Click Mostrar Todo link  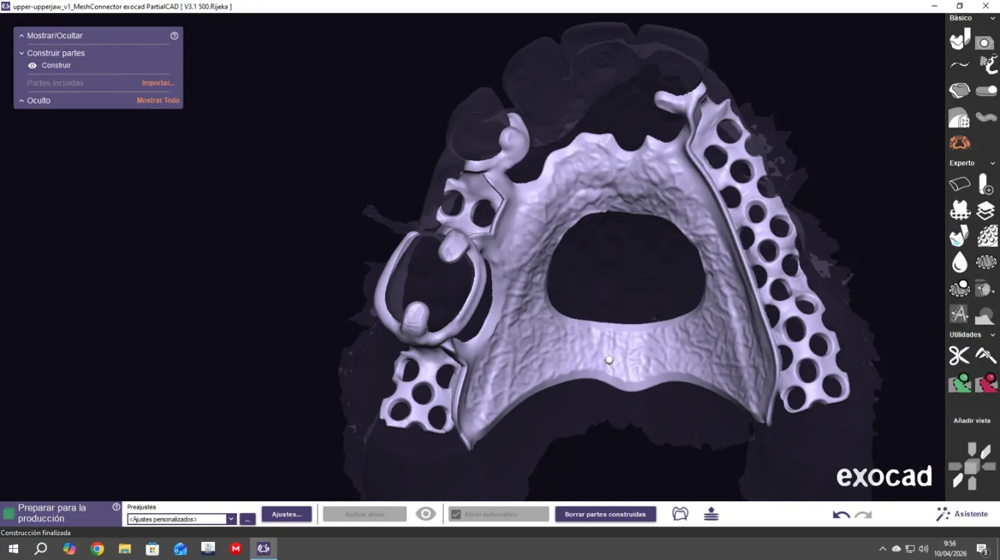click(x=158, y=100)
